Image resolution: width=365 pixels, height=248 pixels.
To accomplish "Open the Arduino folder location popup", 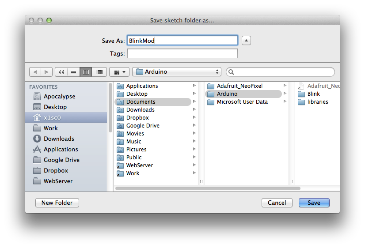I will click(177, 71).
